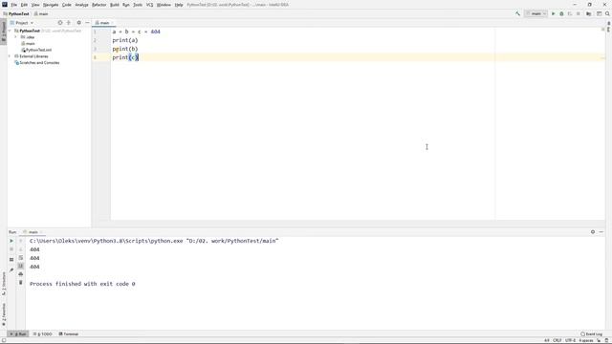This screenshot has height=344, width=612.
Task: Run the main configuration from the top toolbar
Action: click(553, 13)
